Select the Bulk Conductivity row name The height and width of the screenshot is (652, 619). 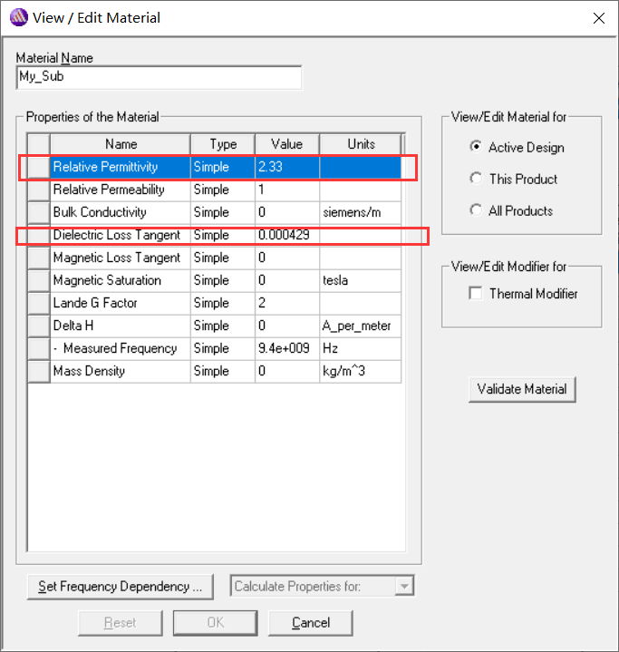point(121,212)
